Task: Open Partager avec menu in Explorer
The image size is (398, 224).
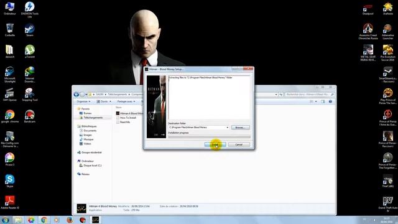Action: point(126,101)
